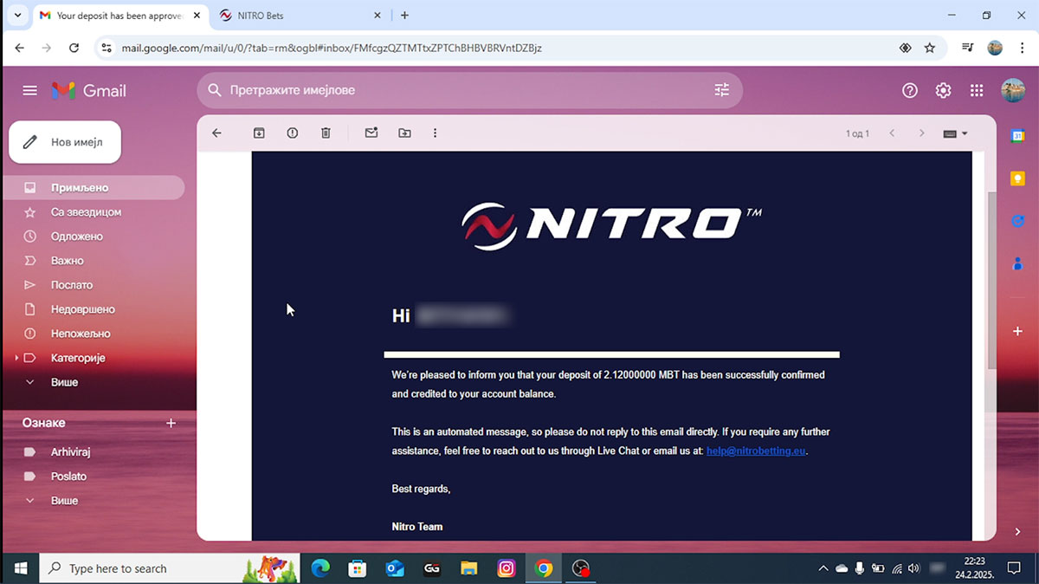Viewport: 1039px width, 584px height.
Task: Open Gmail settings gear
Action: click(943, 90)
